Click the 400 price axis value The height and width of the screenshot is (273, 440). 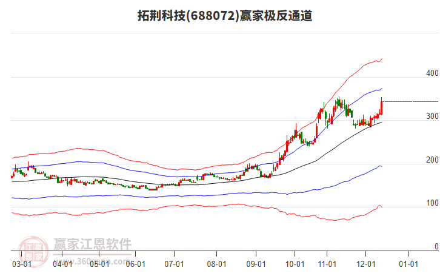(432, 73)
